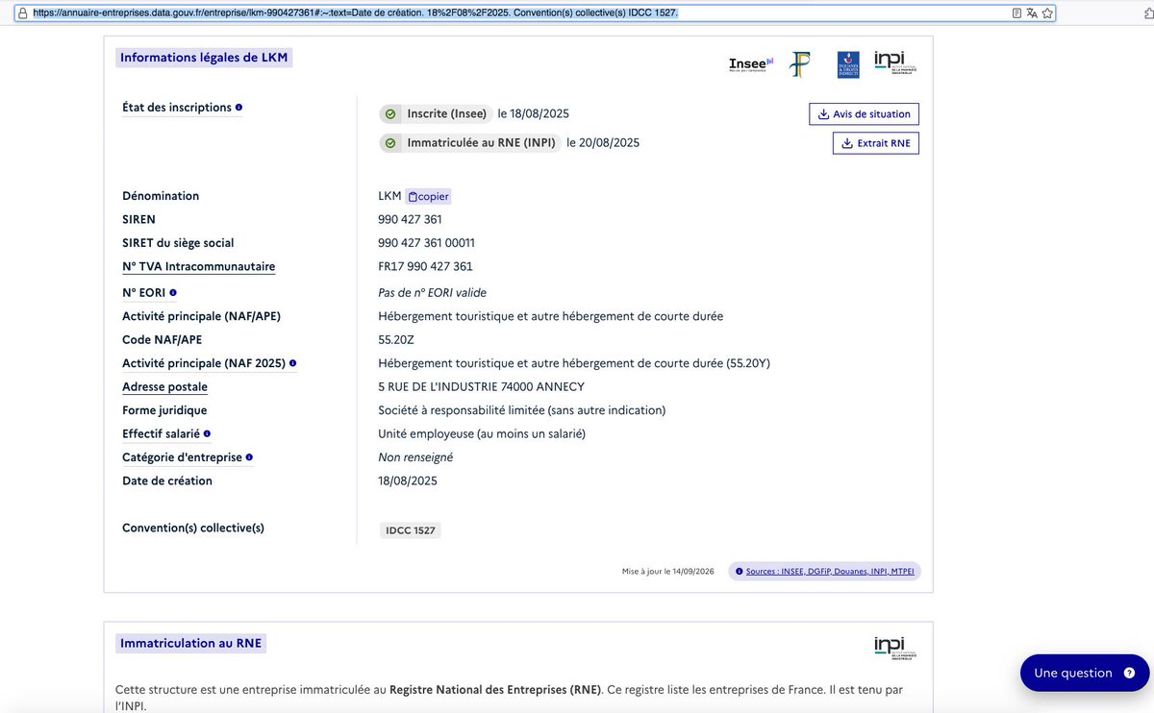Show info tooltip for N° EORI
Image resolution: width=1154 pixels, height=713 pixels.
(x=173, y=292)
